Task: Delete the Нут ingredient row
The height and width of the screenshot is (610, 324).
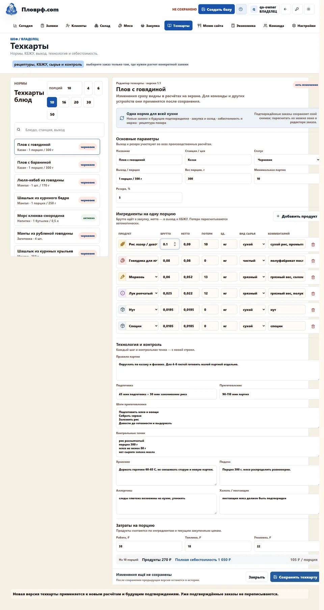Action: point(313,310)
